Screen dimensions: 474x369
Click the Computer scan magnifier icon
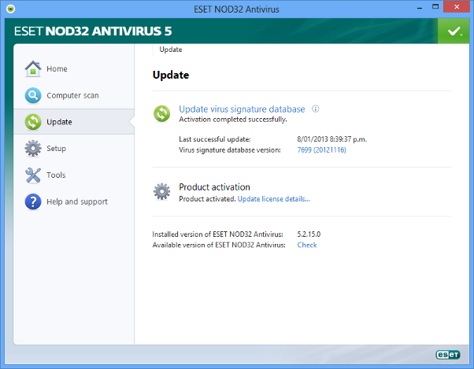[x=33, y=95]
